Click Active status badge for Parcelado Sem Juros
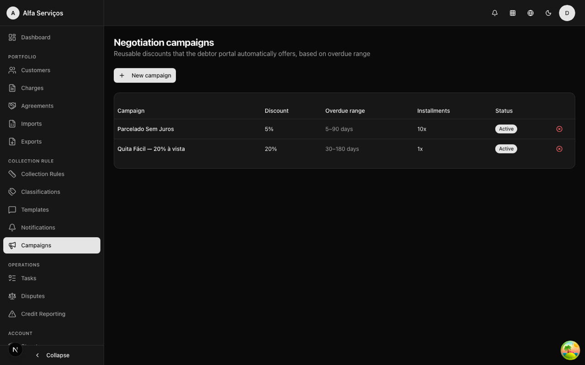This screenshot has width=585, height=365. [506, 129]
